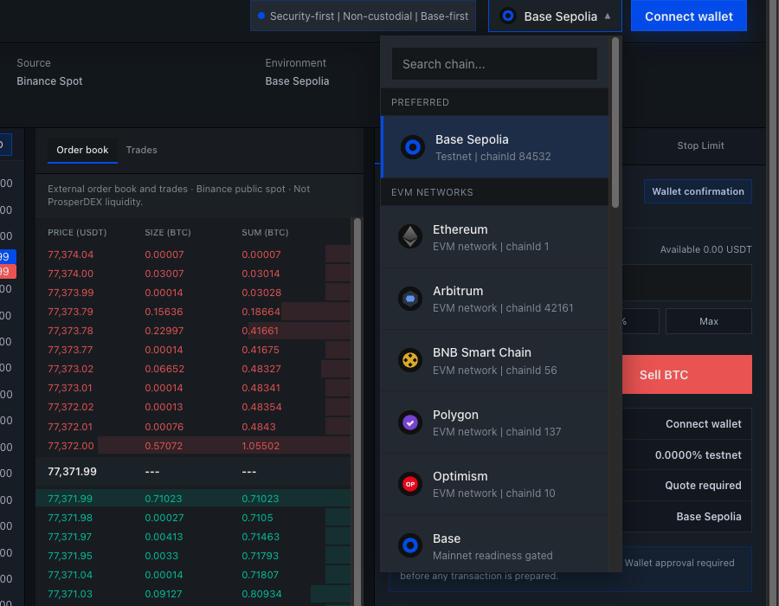
Task: Click the order book vertical scrollbar
Action: (x=357, y=411)
